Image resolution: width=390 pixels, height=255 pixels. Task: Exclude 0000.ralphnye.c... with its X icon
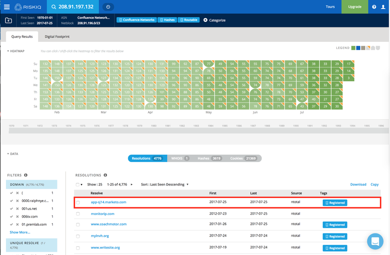tap(17, 200)
